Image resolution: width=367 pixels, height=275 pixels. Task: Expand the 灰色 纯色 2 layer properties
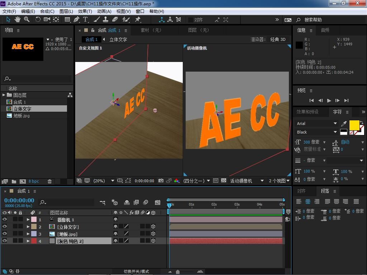click(28, 241)
